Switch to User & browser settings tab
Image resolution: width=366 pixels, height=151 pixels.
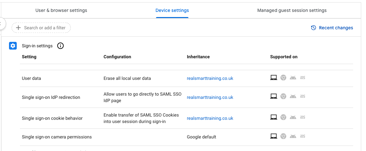[x=61, y=10]
